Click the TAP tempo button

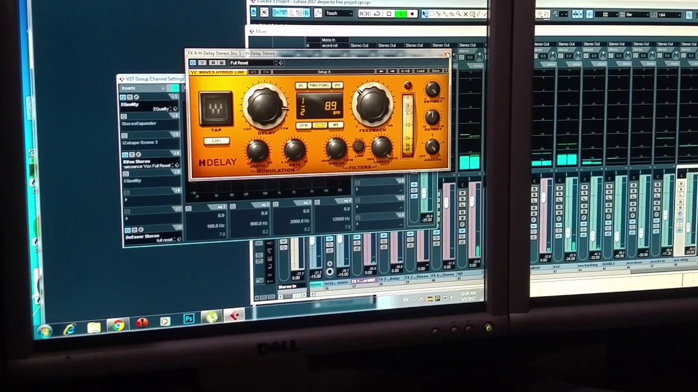click(216, 109)
